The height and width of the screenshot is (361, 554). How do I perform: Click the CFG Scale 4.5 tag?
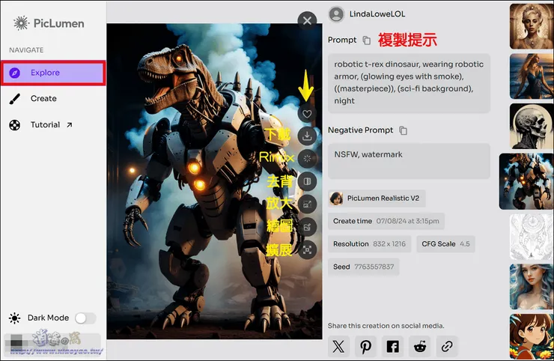pyautogui.click(x=445, y=244)
